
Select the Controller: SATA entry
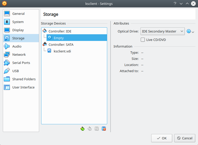pos(74,44)
